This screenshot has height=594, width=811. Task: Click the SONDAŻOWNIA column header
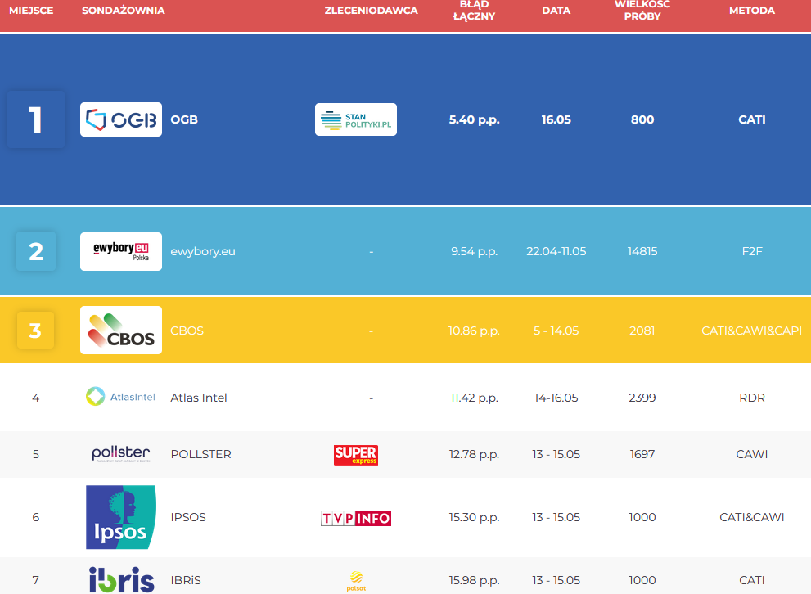click(123, 11)
